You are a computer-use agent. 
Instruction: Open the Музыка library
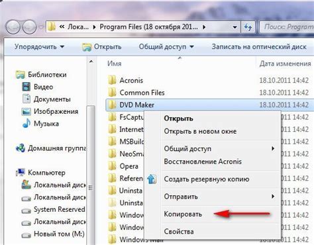tap(40, 124)
